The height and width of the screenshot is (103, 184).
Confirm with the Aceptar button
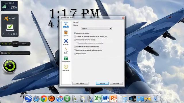pyautogui.click(x=102, y=83)
